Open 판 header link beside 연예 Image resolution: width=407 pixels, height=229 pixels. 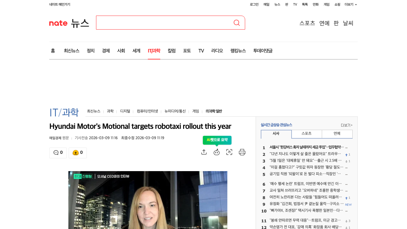(336, 23)
